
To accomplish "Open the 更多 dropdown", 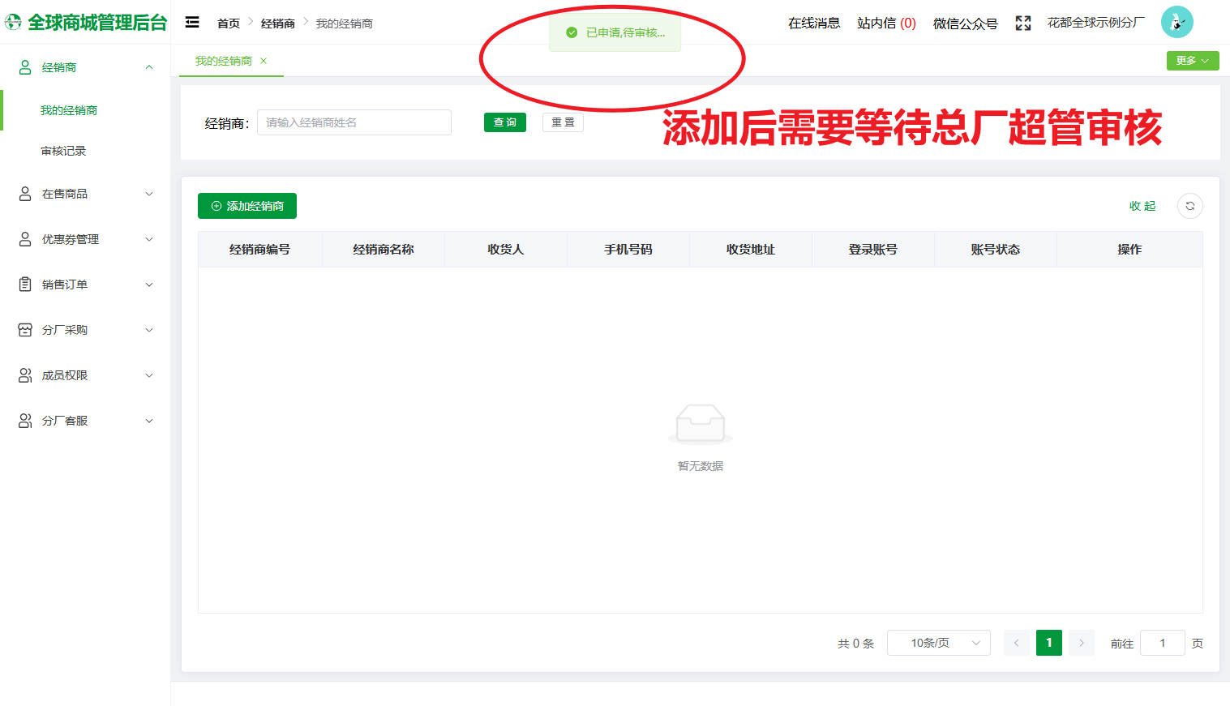I will [x=1192, y=61].
